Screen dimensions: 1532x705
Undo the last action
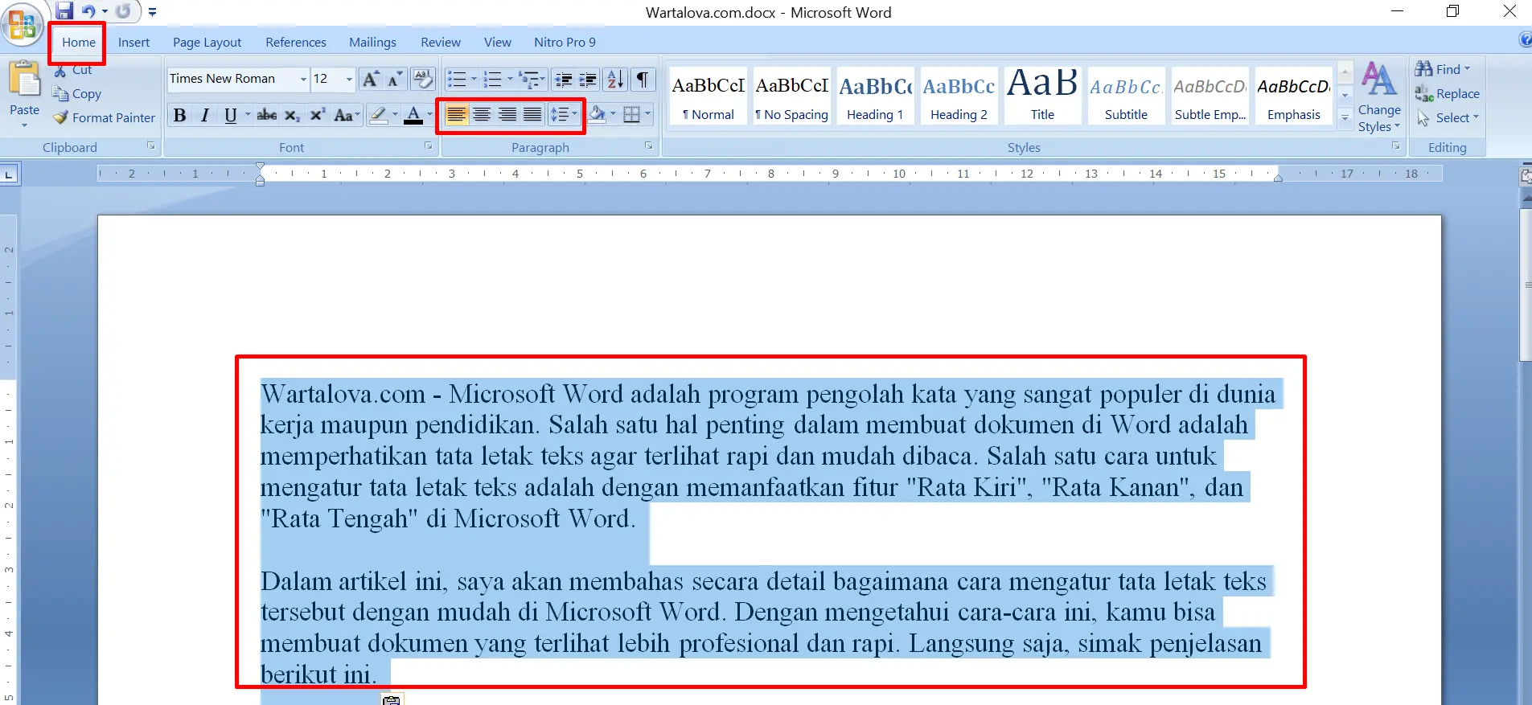[88, 11]
